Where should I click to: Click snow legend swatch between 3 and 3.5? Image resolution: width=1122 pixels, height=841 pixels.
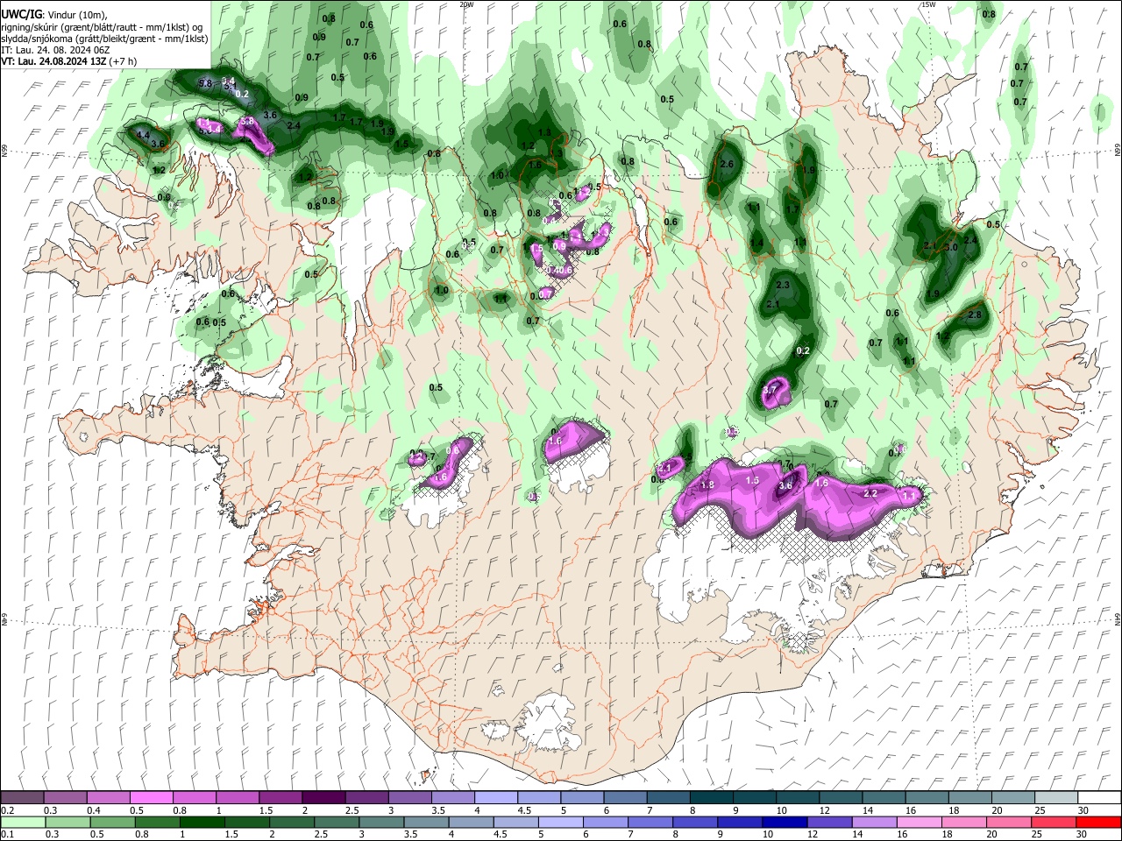tap(409, 797)
